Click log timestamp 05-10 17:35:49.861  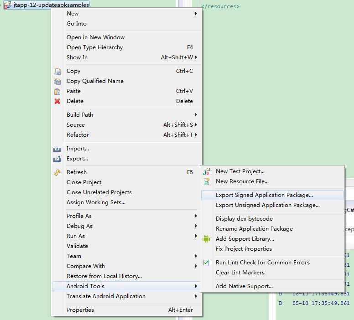[321, 303]
